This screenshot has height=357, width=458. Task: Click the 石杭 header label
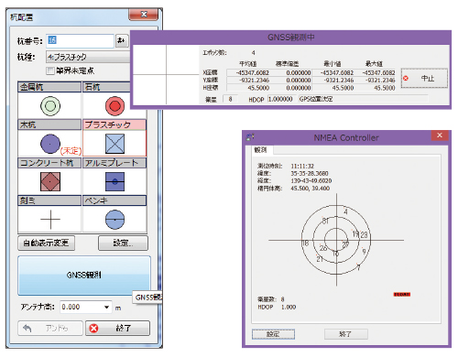pos(107,87)
